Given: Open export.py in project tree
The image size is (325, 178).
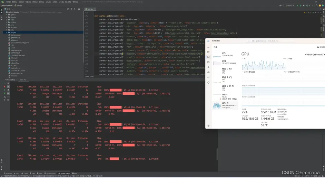Looking at the screenshot, I should 14,60.
